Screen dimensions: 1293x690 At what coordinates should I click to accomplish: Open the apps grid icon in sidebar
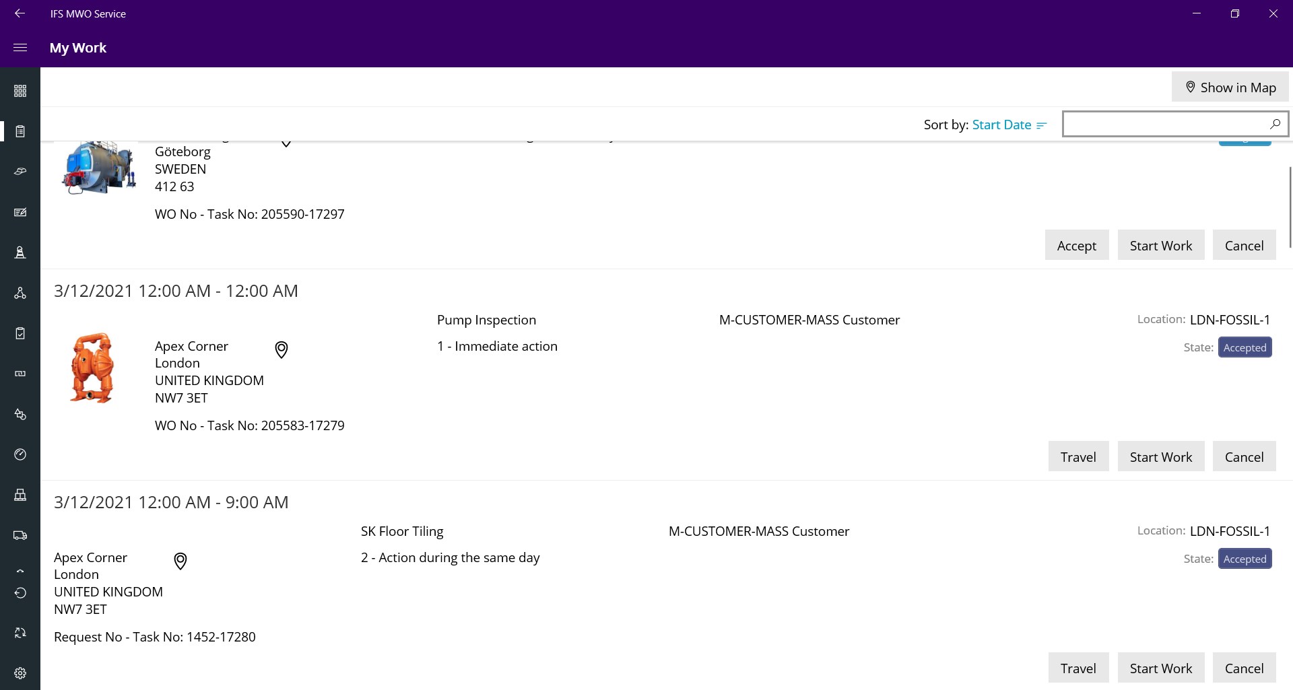point(20,91)
